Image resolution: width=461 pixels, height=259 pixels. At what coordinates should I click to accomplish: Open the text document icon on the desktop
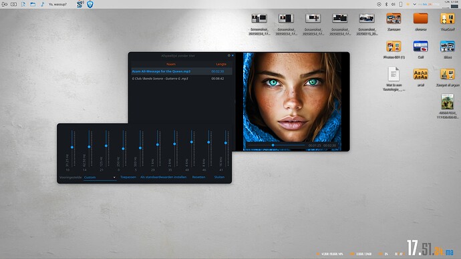tap(394, 73)
